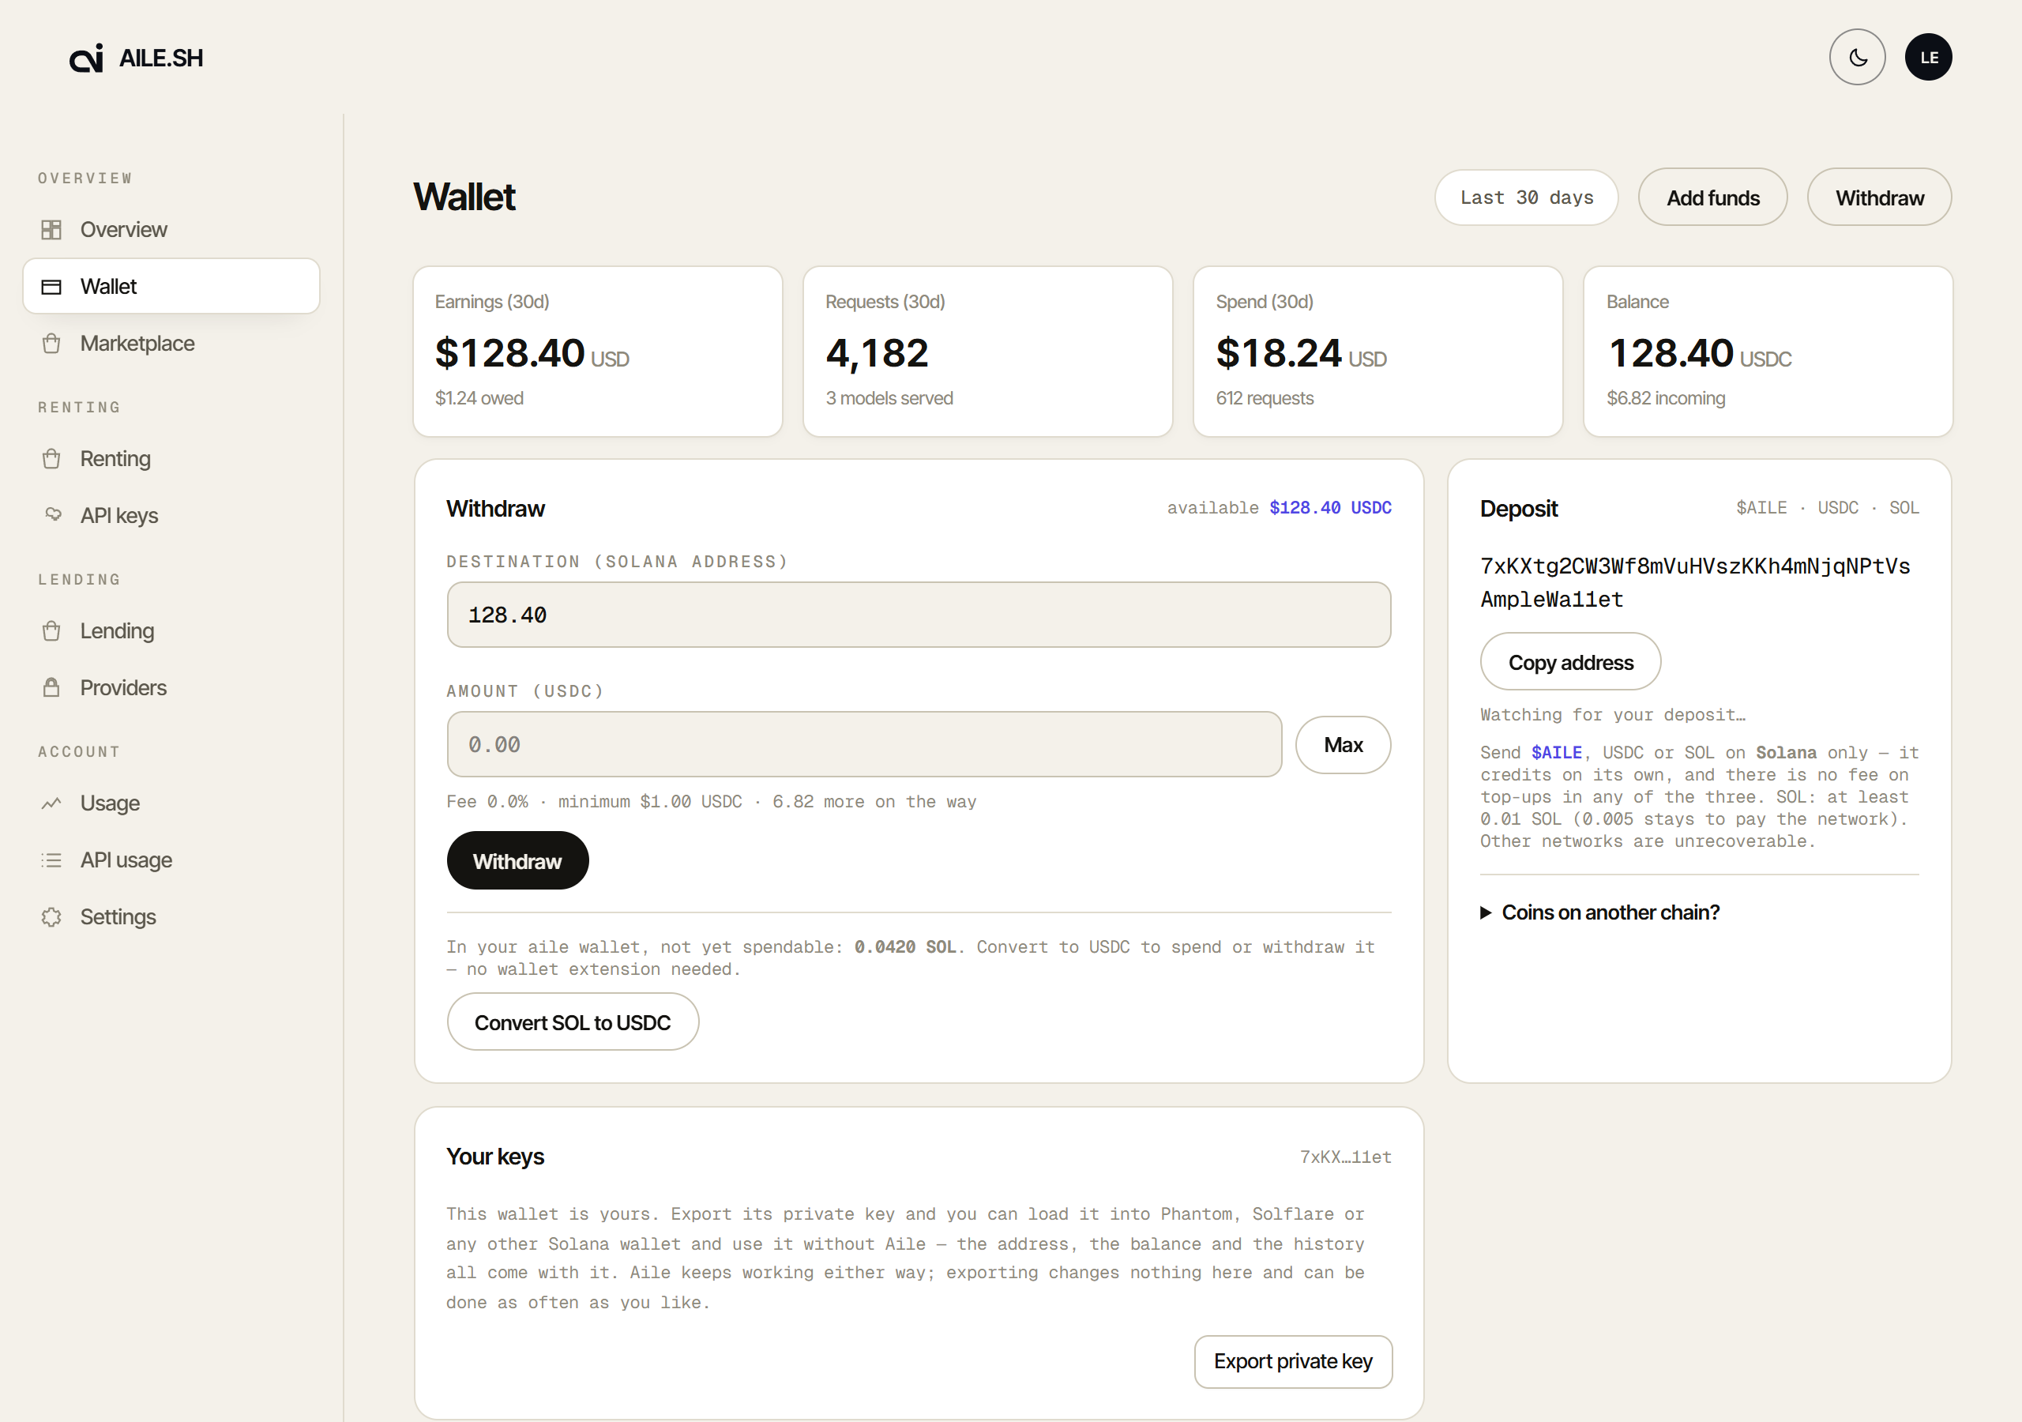Click the Spend (30d) $18.24 card

point(1377,352)
